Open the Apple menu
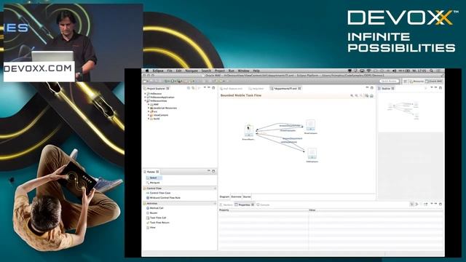 pyautogui.click(x=147, y=71)
